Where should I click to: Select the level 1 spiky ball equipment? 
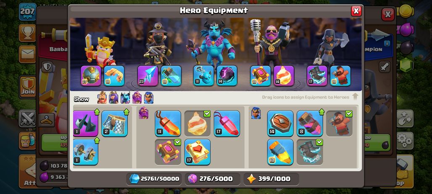click(86, 123)
